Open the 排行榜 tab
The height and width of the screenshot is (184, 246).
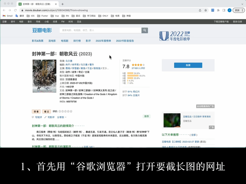[x=77, y=41]
